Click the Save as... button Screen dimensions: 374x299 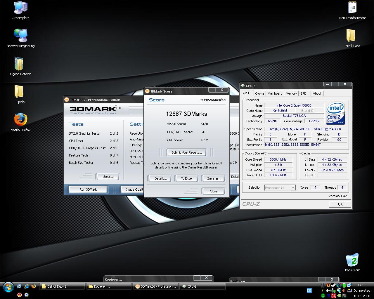(x=214, y=178)
